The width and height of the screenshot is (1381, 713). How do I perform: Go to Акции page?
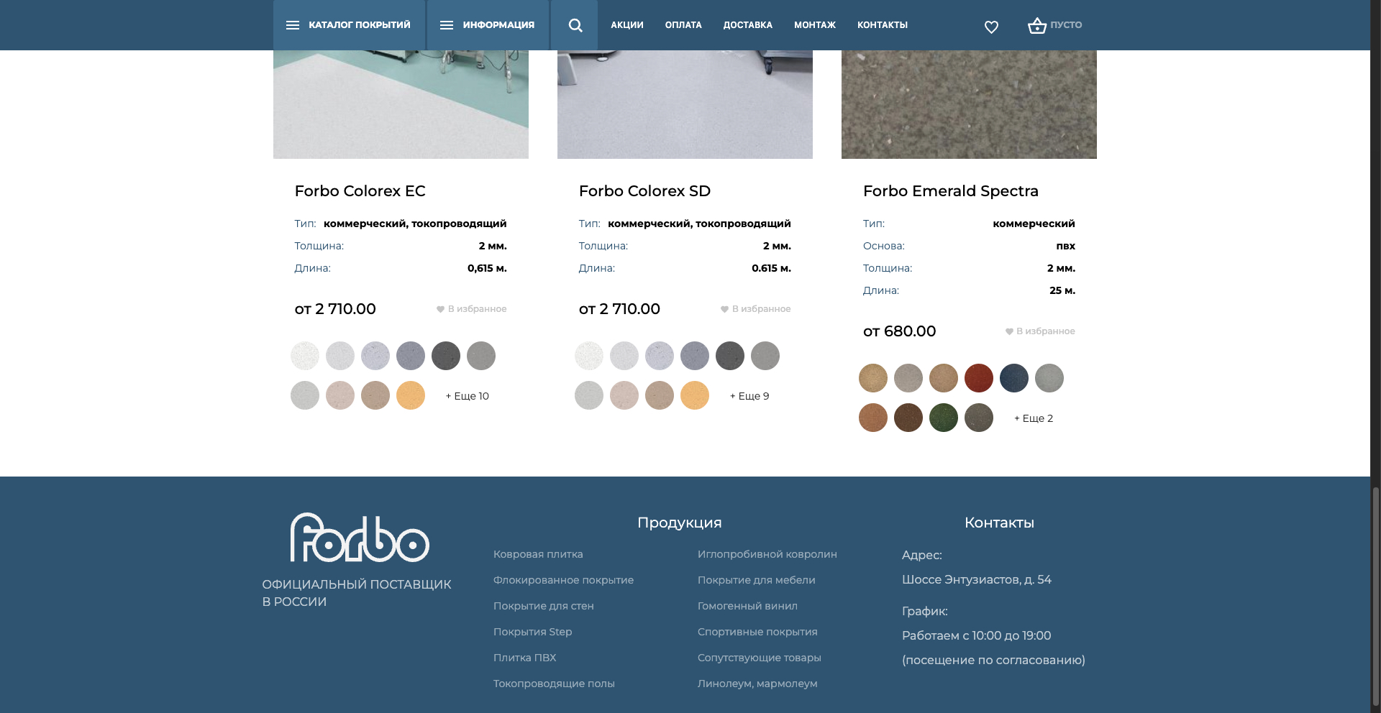(627, 25)
